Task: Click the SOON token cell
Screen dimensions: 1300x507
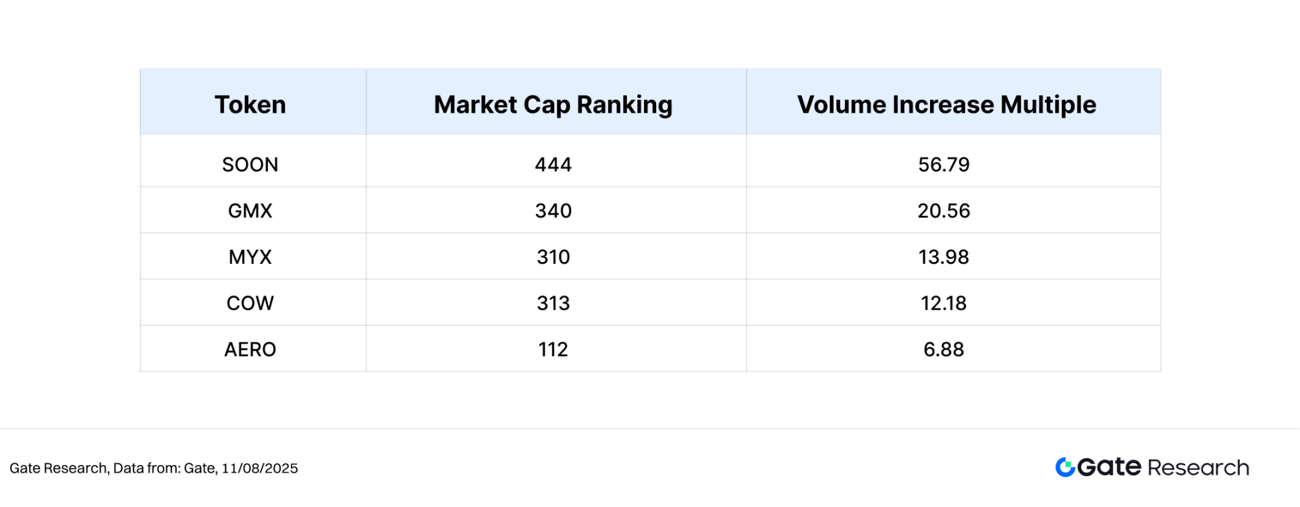Action: [250, 165]
